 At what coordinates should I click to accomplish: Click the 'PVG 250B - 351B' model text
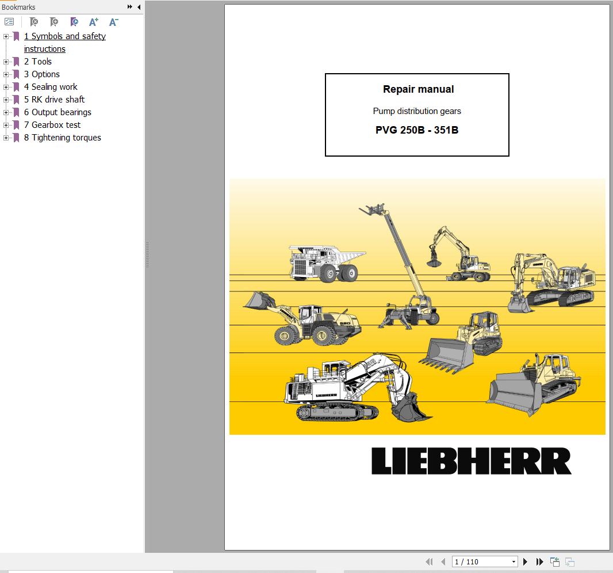coord(417,130)
